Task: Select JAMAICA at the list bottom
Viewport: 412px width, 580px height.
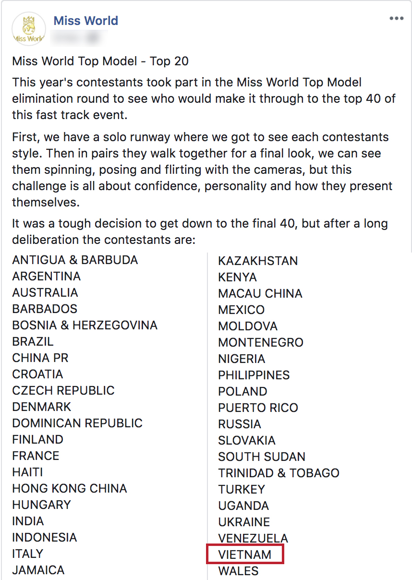Action: 38,570
